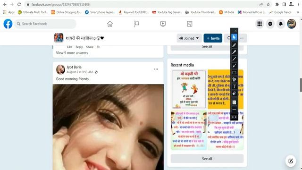The image size is (302, 170).
Task: Open the line thickness option
Action: [234, 109]
